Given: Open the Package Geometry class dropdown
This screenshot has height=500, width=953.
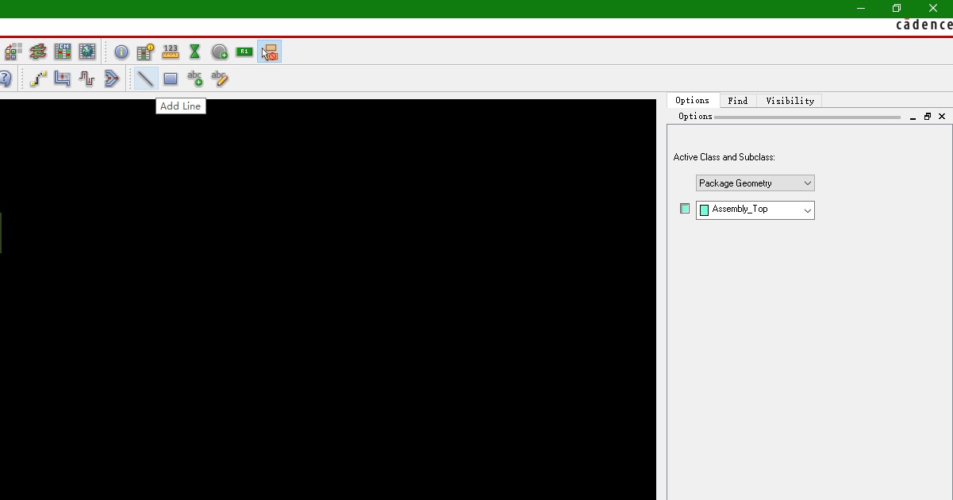Looking at the screenshot, I should point(755,183).
